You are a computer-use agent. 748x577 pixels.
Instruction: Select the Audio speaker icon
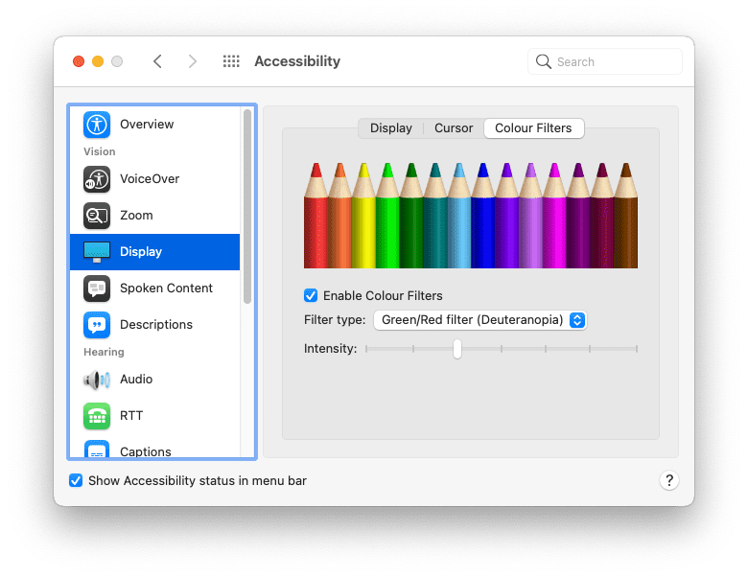tap(97, 380)
